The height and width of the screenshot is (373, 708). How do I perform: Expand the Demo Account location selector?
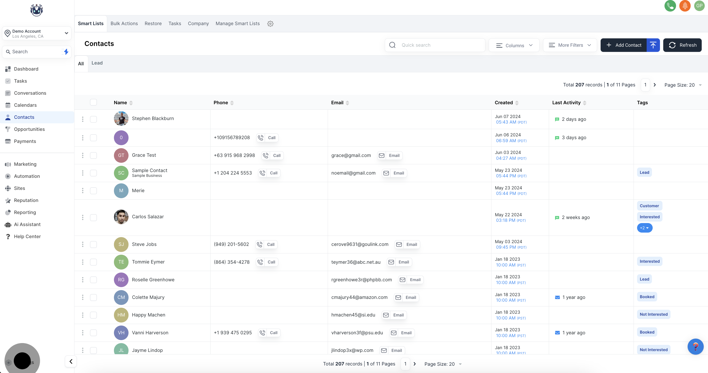coord(37,33)
